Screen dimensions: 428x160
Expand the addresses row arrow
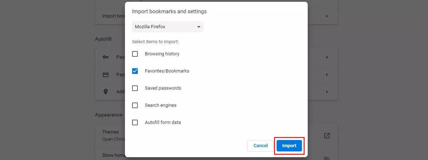(327, 92)
